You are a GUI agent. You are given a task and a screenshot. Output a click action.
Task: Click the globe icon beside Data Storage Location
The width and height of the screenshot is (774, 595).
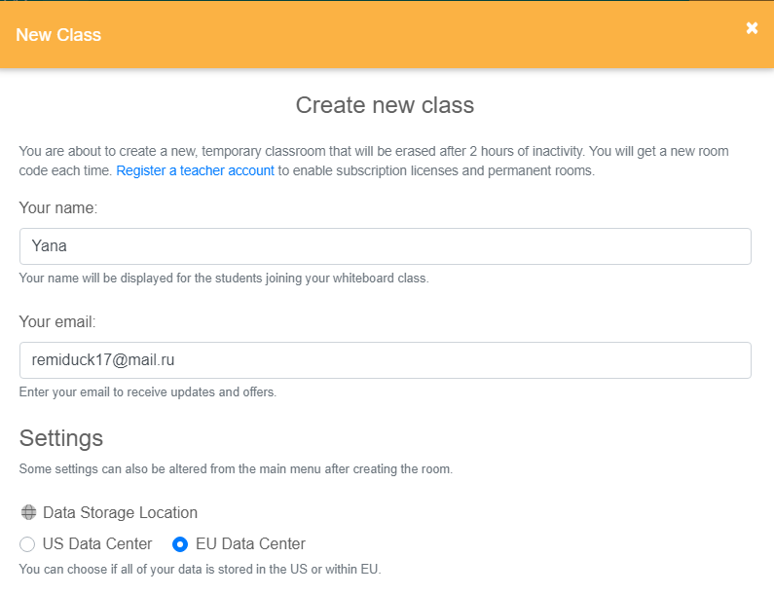28,512
